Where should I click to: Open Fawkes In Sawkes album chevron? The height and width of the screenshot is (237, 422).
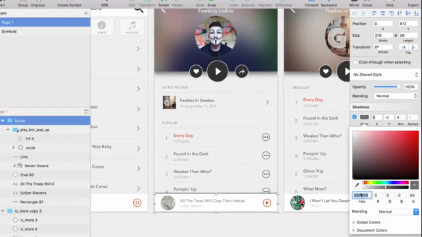pyautogui.click(x=268, y=103)
